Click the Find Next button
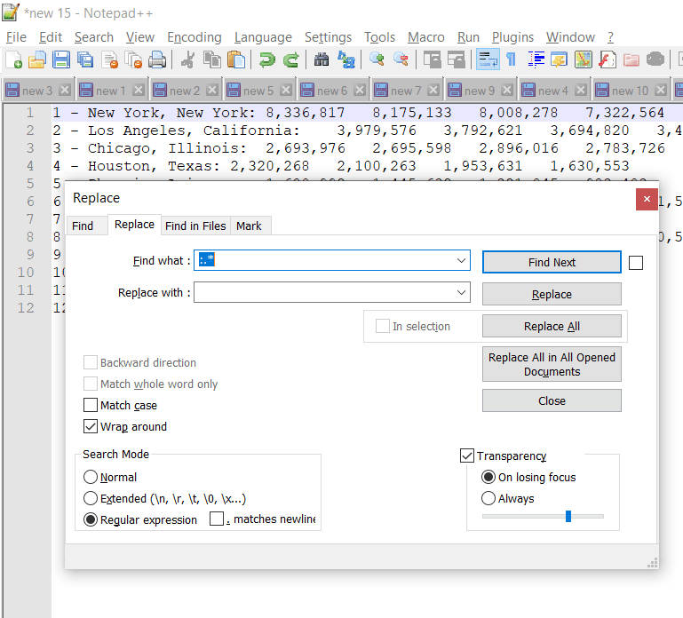Screen dimensions: 683x618 pos(552,262)
